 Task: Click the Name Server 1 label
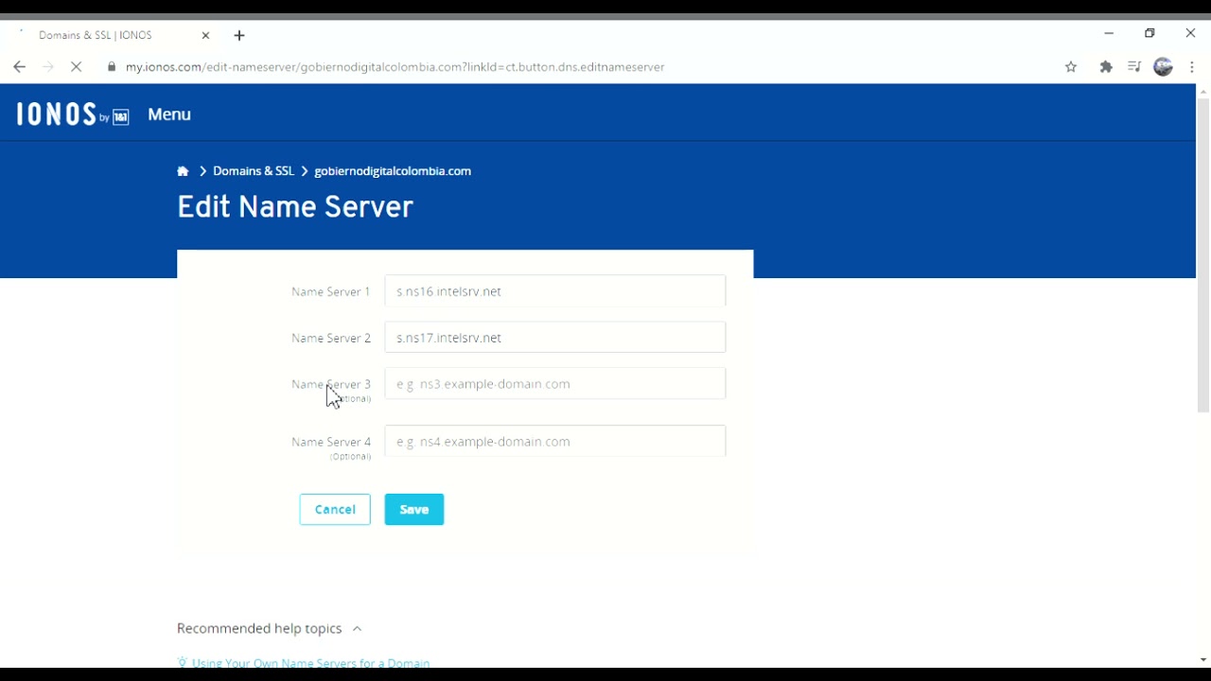point(331,291)
